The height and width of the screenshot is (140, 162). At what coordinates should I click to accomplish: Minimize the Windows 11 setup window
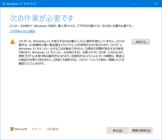click(x=134, y=4)
